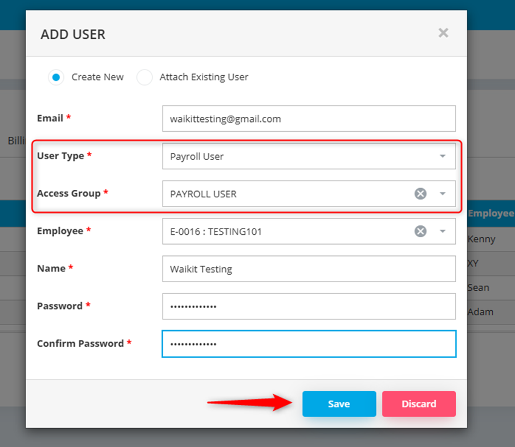Viewport: 515px width, 447px height.
Task: Close the Add User dialog
Action: click(x=443, y=33)
